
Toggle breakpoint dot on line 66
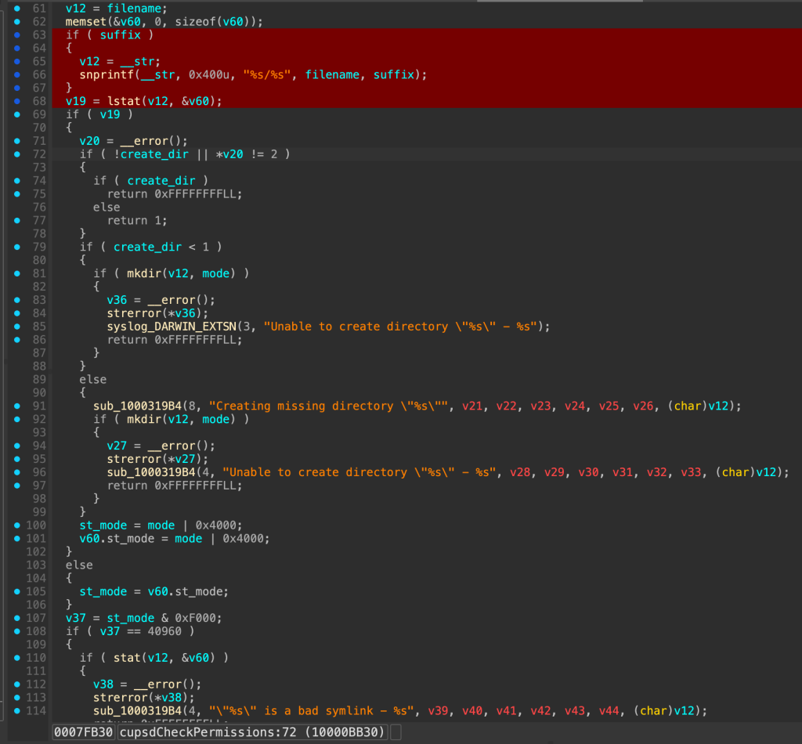click(x=17, y=74)
